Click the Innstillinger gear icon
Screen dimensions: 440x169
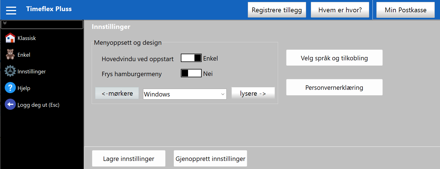(x=10, y=71)
